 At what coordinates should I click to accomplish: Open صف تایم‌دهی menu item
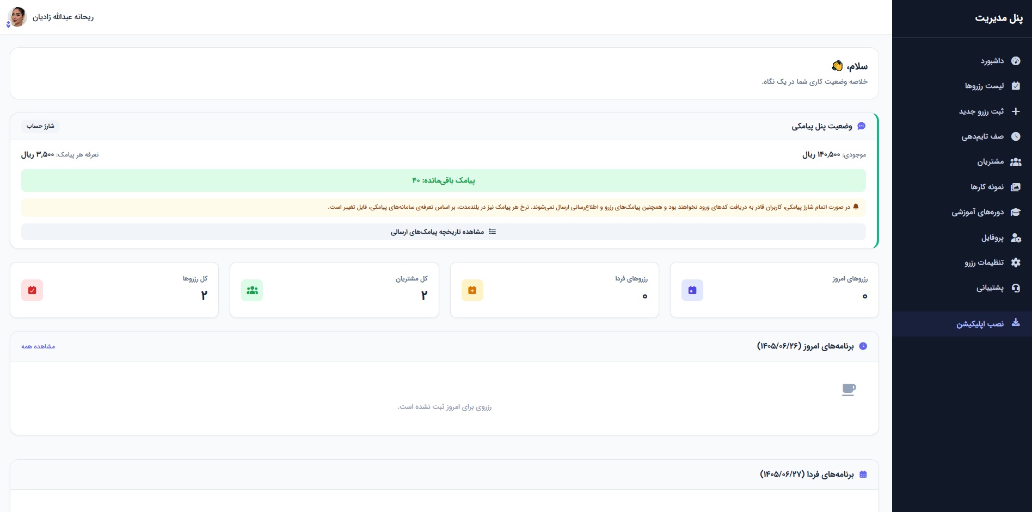tap(962, 136)
